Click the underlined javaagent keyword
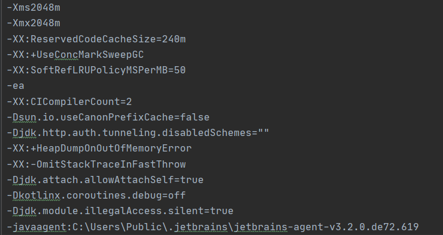This screenshot has height=235, width=443. click(x=39, y=227)
